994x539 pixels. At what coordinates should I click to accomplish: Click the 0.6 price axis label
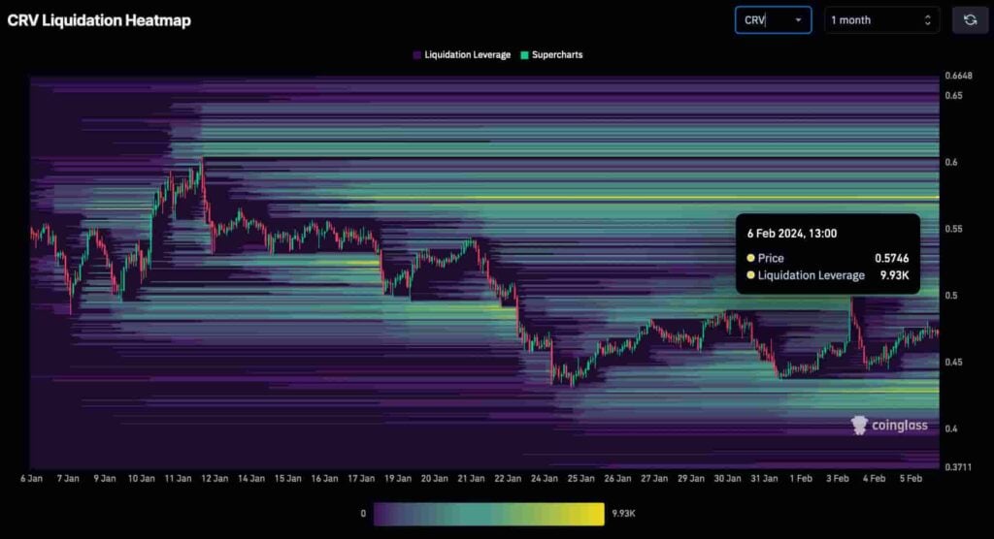[x=951, y=162]
